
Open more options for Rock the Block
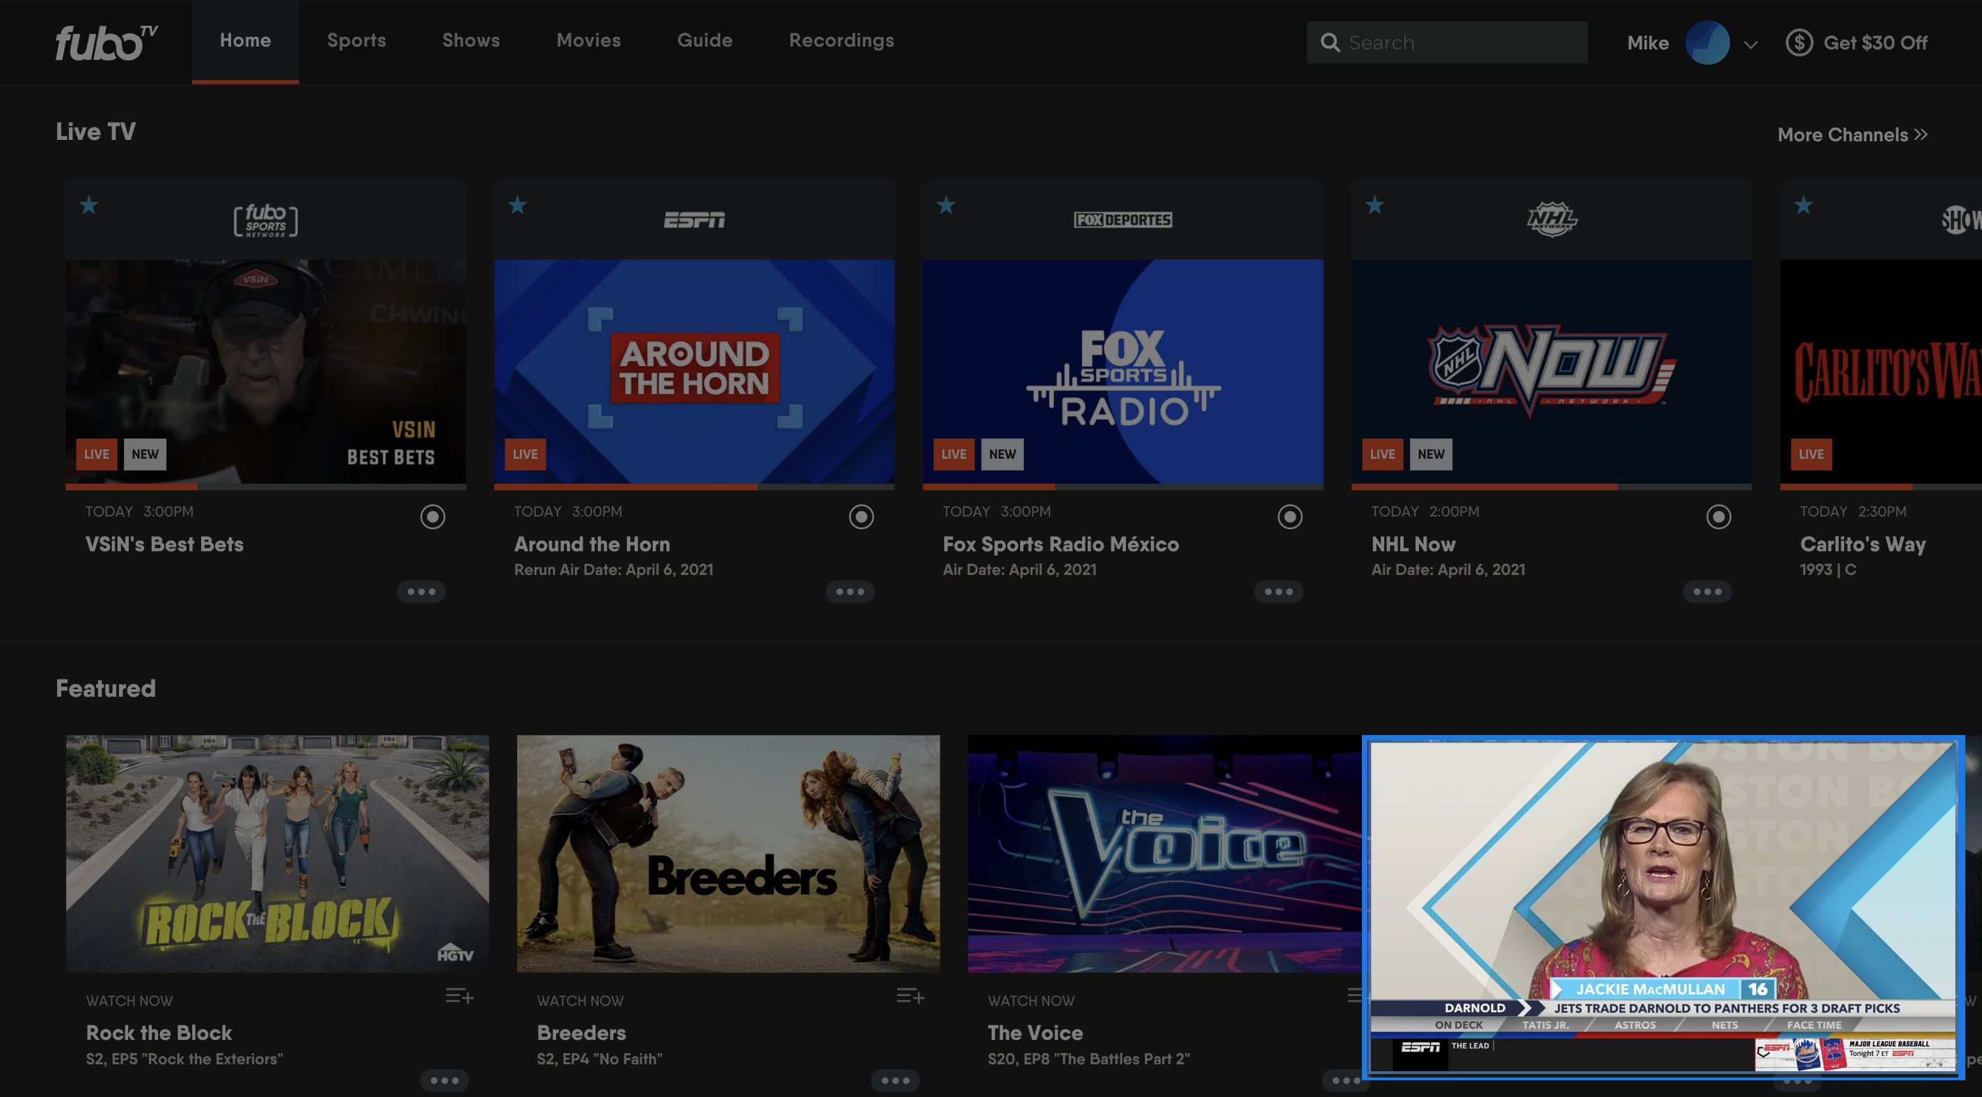[445, 1080]
